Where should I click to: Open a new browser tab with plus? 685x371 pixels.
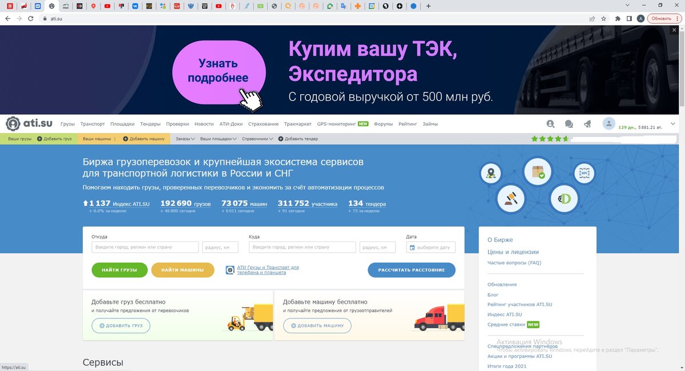point(429,6)
